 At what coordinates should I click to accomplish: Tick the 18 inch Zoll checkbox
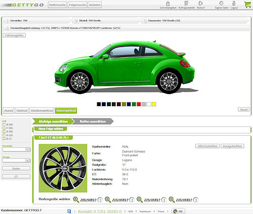point(4,132)
